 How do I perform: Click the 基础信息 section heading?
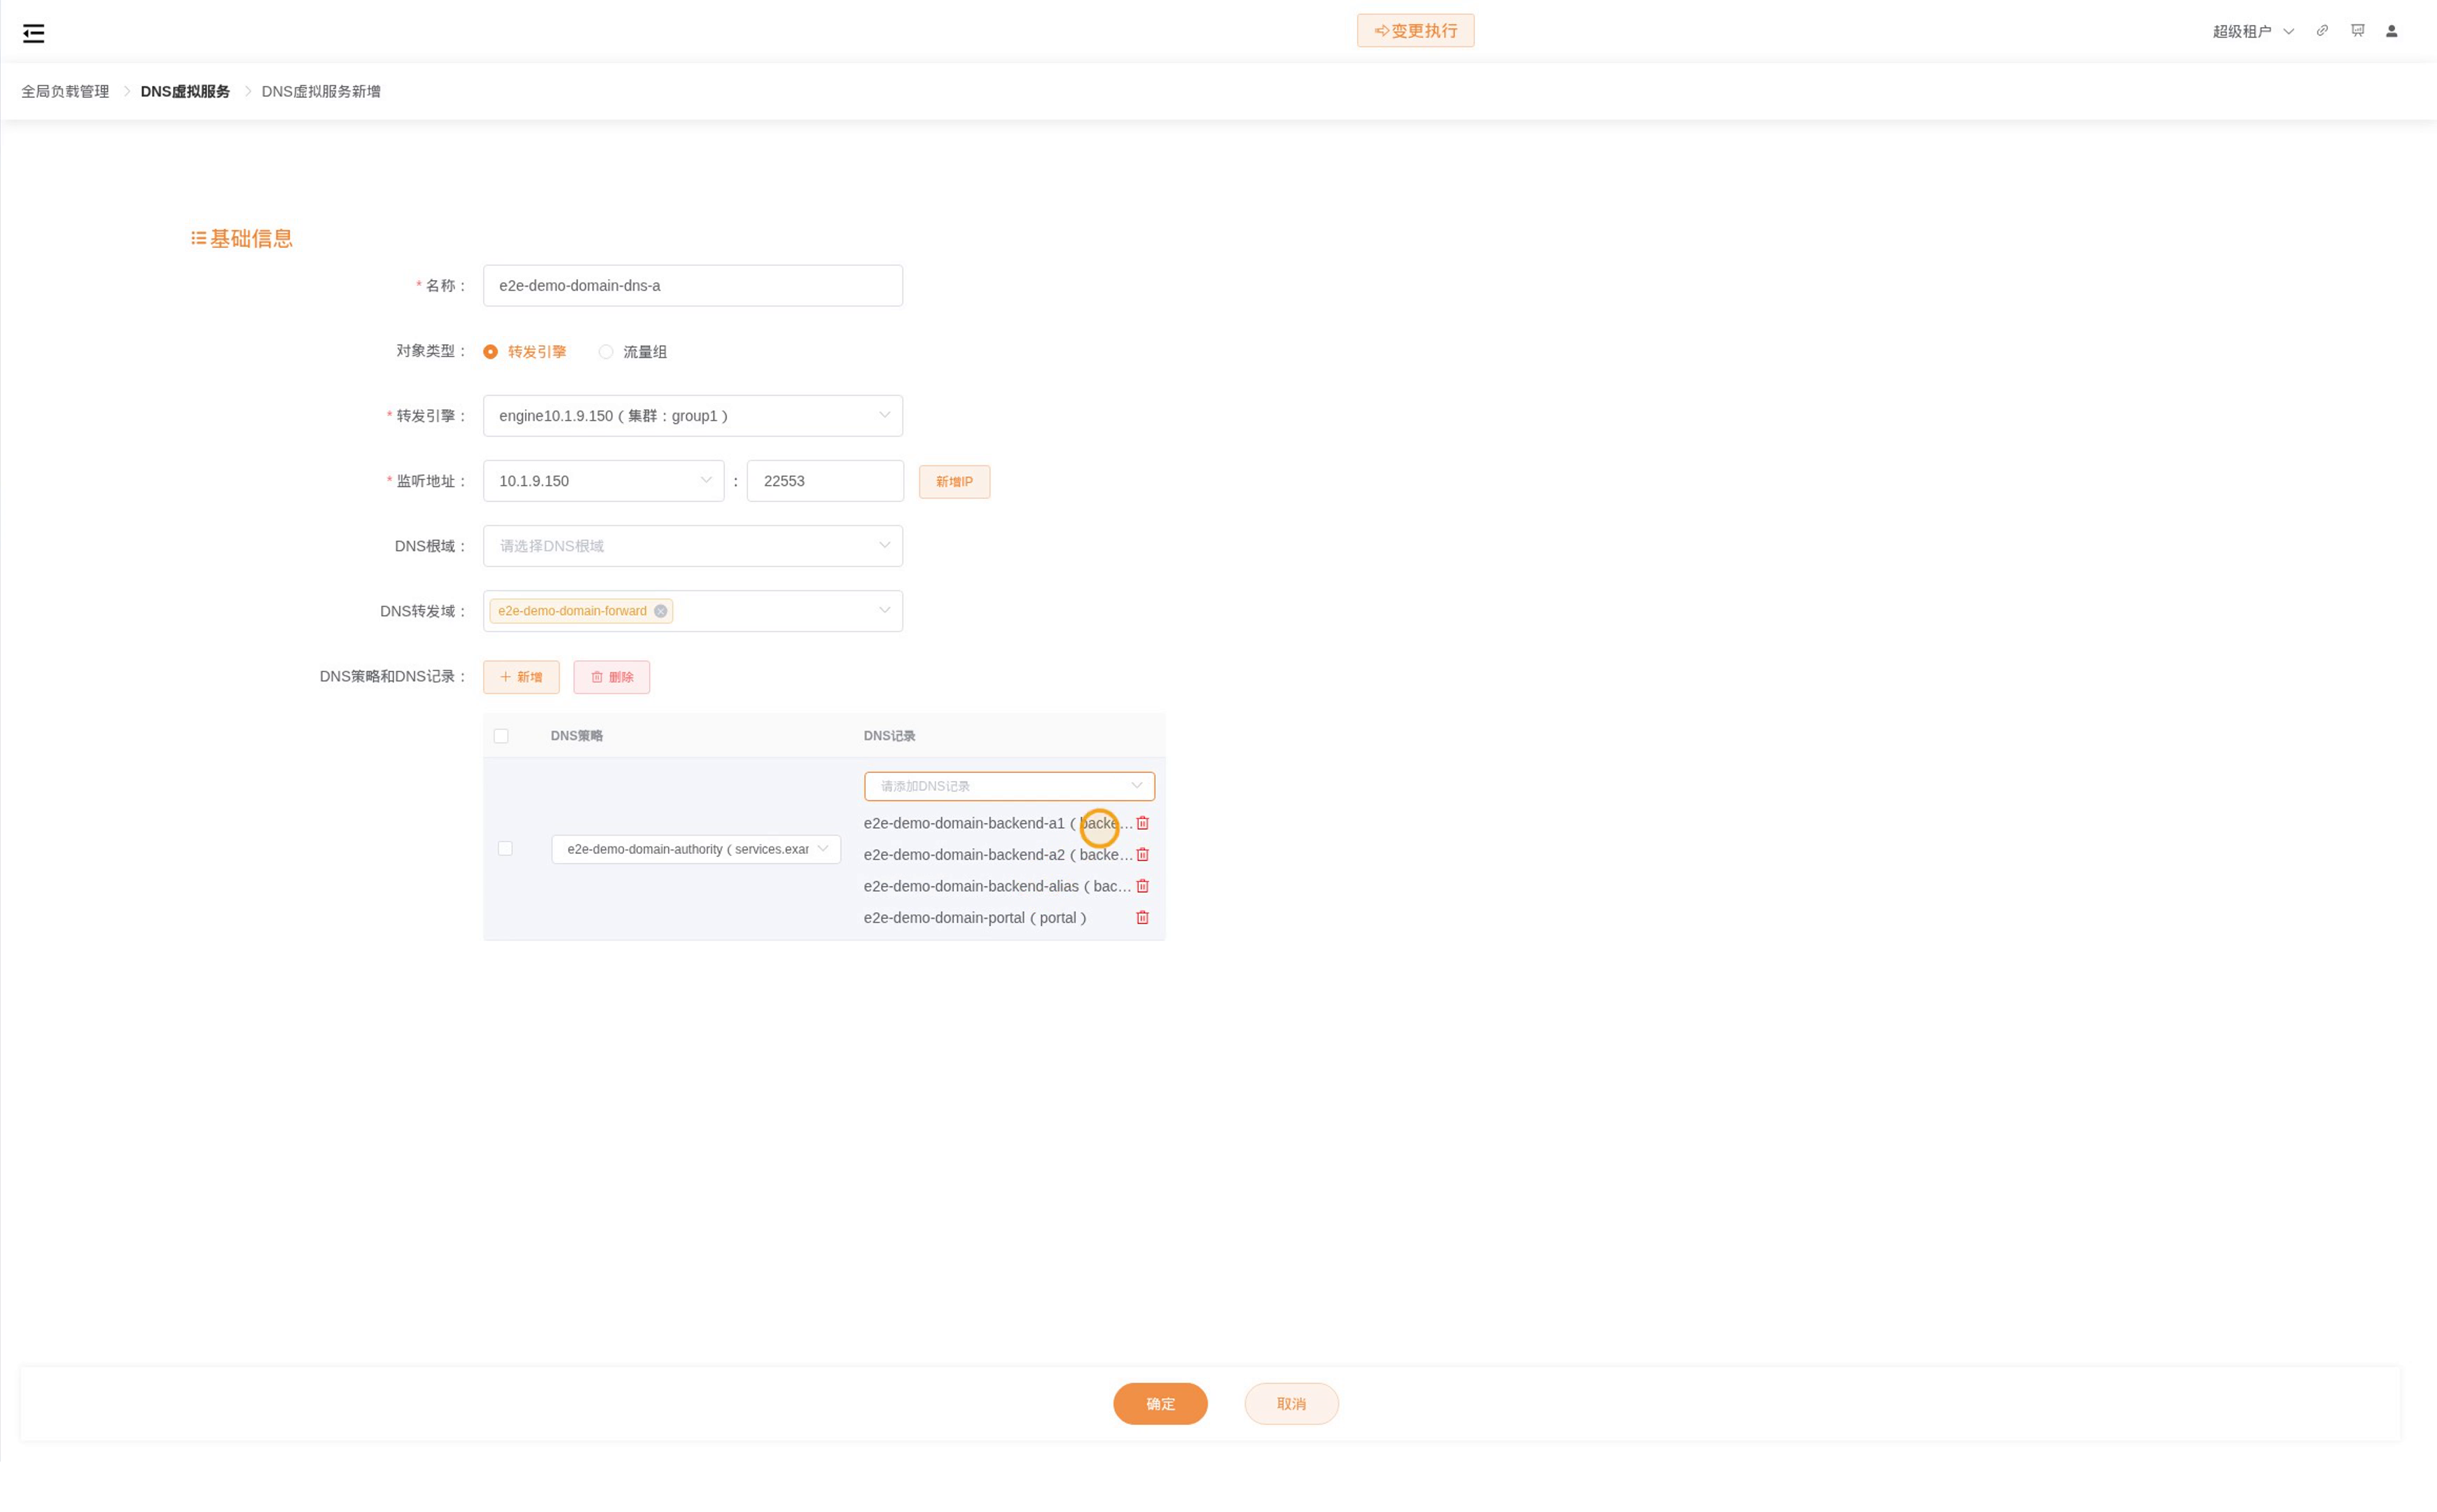click(x=242, y=239)
